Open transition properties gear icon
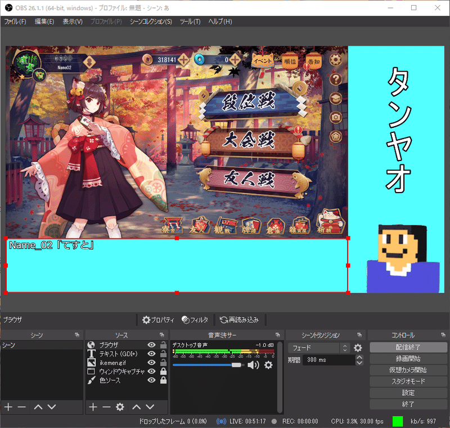 click(358, 348)
